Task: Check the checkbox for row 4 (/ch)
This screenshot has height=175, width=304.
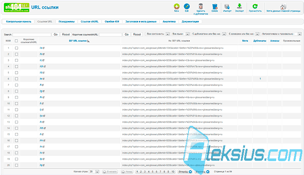Action: pos(17,67)
